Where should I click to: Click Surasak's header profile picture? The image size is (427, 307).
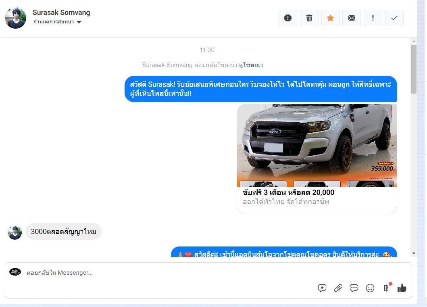click(x=15, y=18)
